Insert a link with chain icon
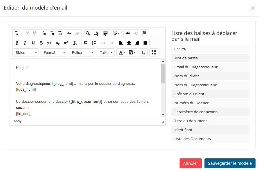The width and height of the screenshot is (259, 172). (x=128, y=33)
